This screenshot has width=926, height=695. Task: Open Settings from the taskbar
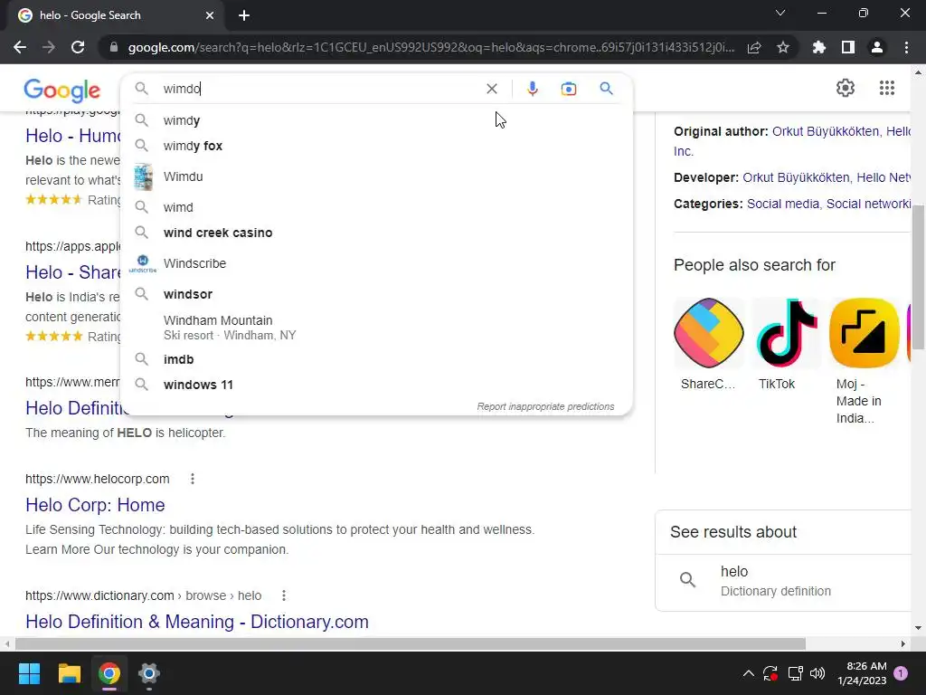coord(149,673)
